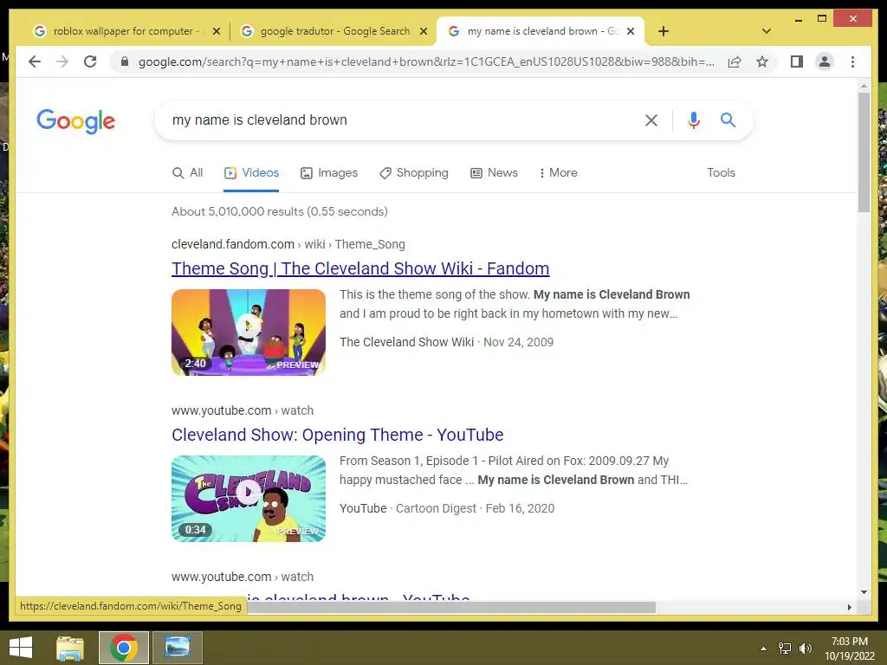887x665 pixels.
Task: Open a new tab with plus button
Action: point(664,31)
